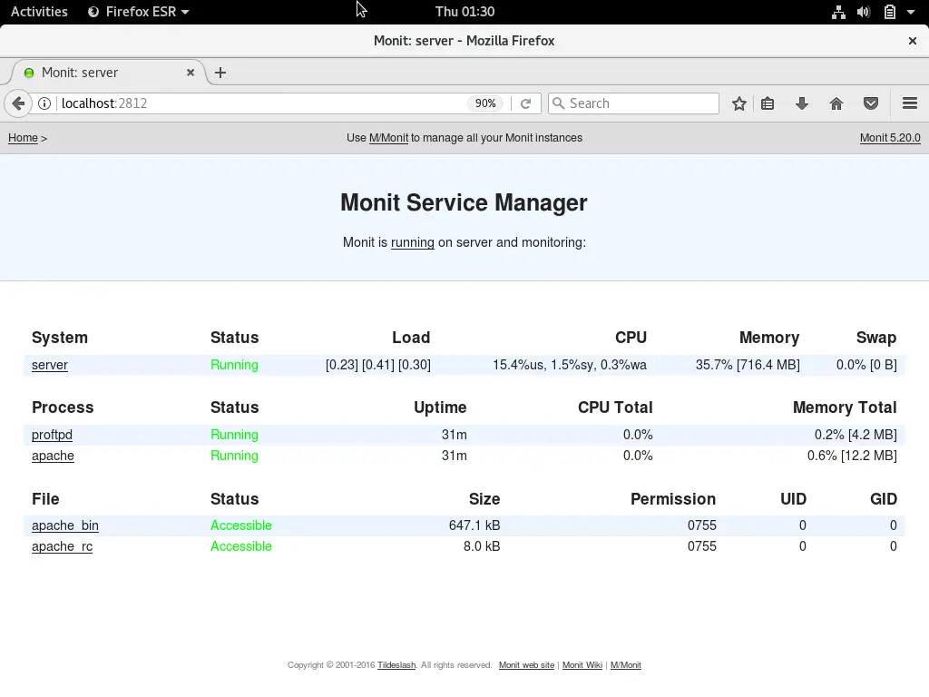Open the Activities overview
The width and height of the screenshot is (929, 697).
pyautogui.click(x=38, y=12)
